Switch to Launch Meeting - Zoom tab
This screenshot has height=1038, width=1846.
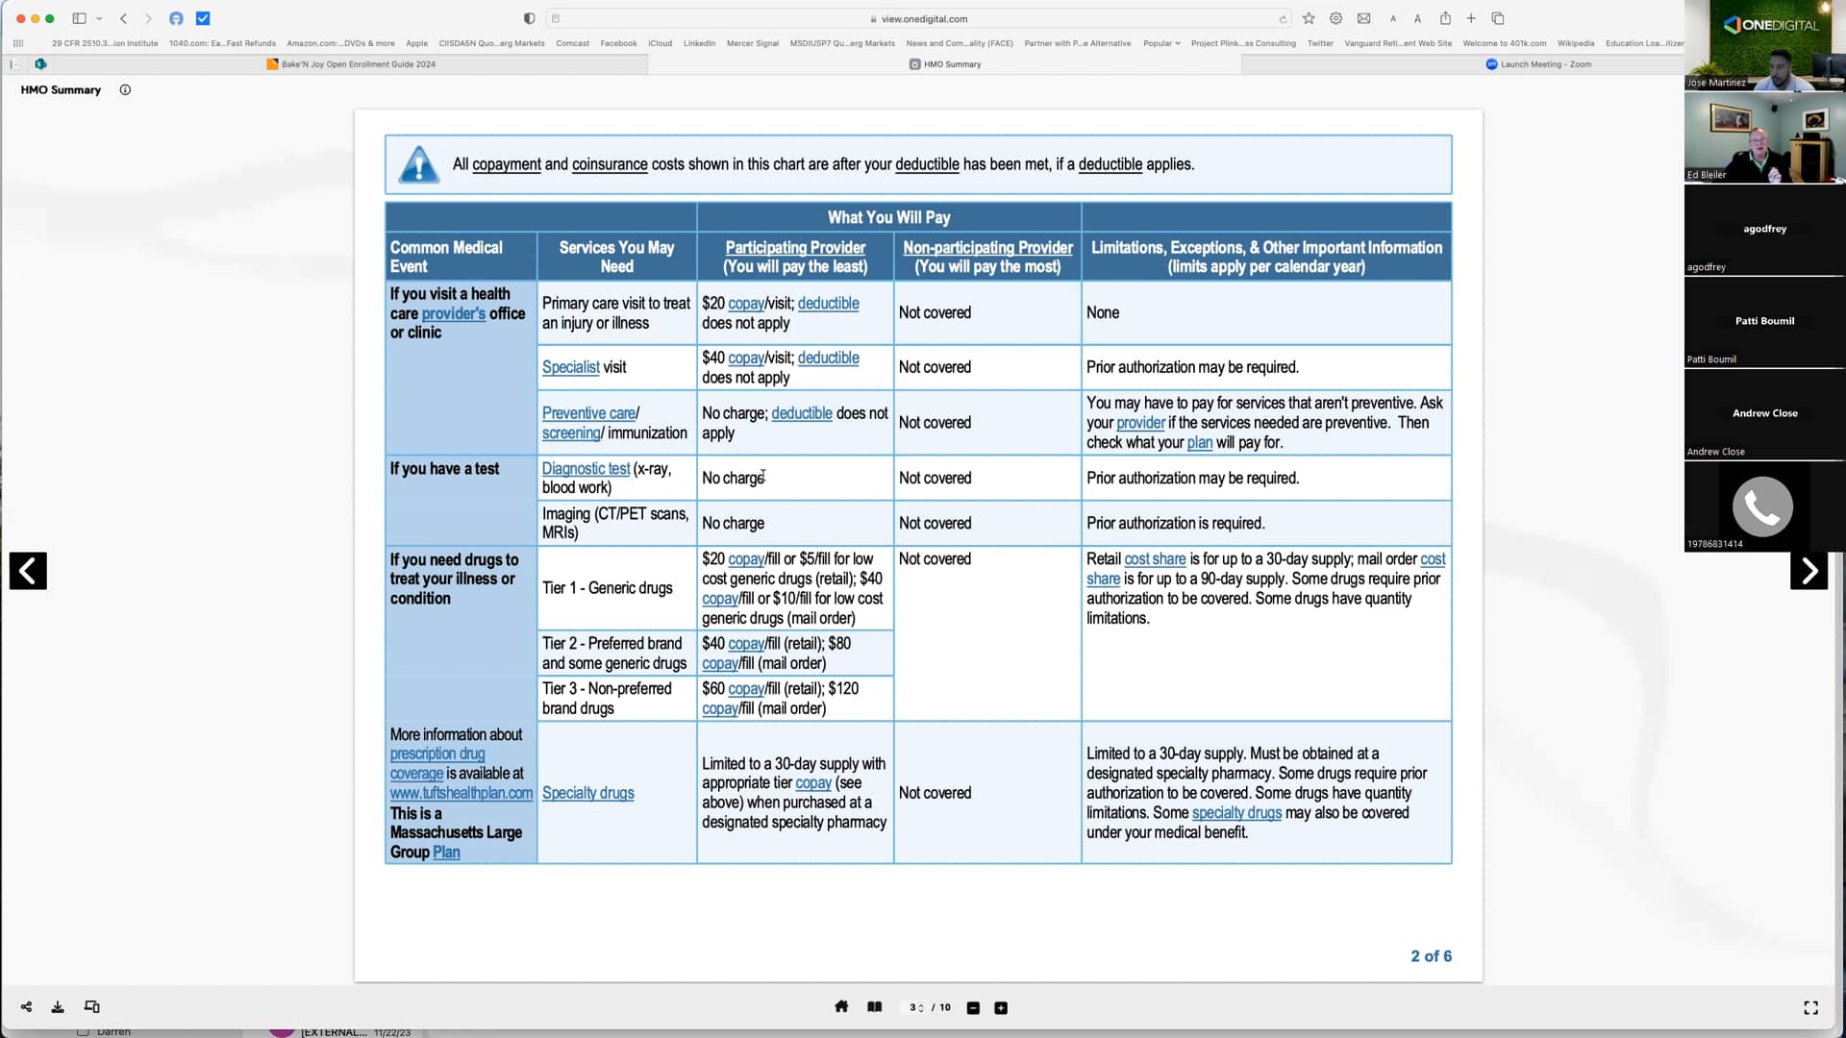1538,64
